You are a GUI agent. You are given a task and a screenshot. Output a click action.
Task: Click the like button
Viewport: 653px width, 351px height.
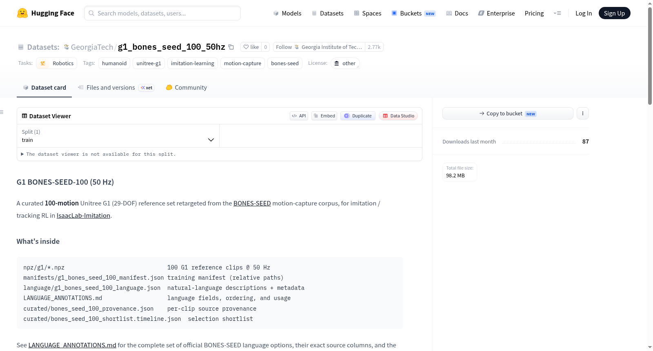pos(251,47)
